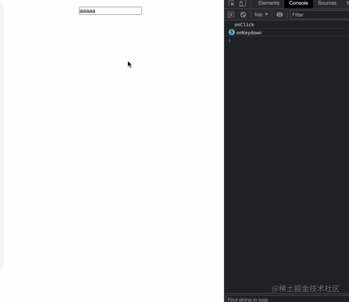This screenshot has height=302, width=349.
Task: Focus the console Filter field
Action: [319, 15]
